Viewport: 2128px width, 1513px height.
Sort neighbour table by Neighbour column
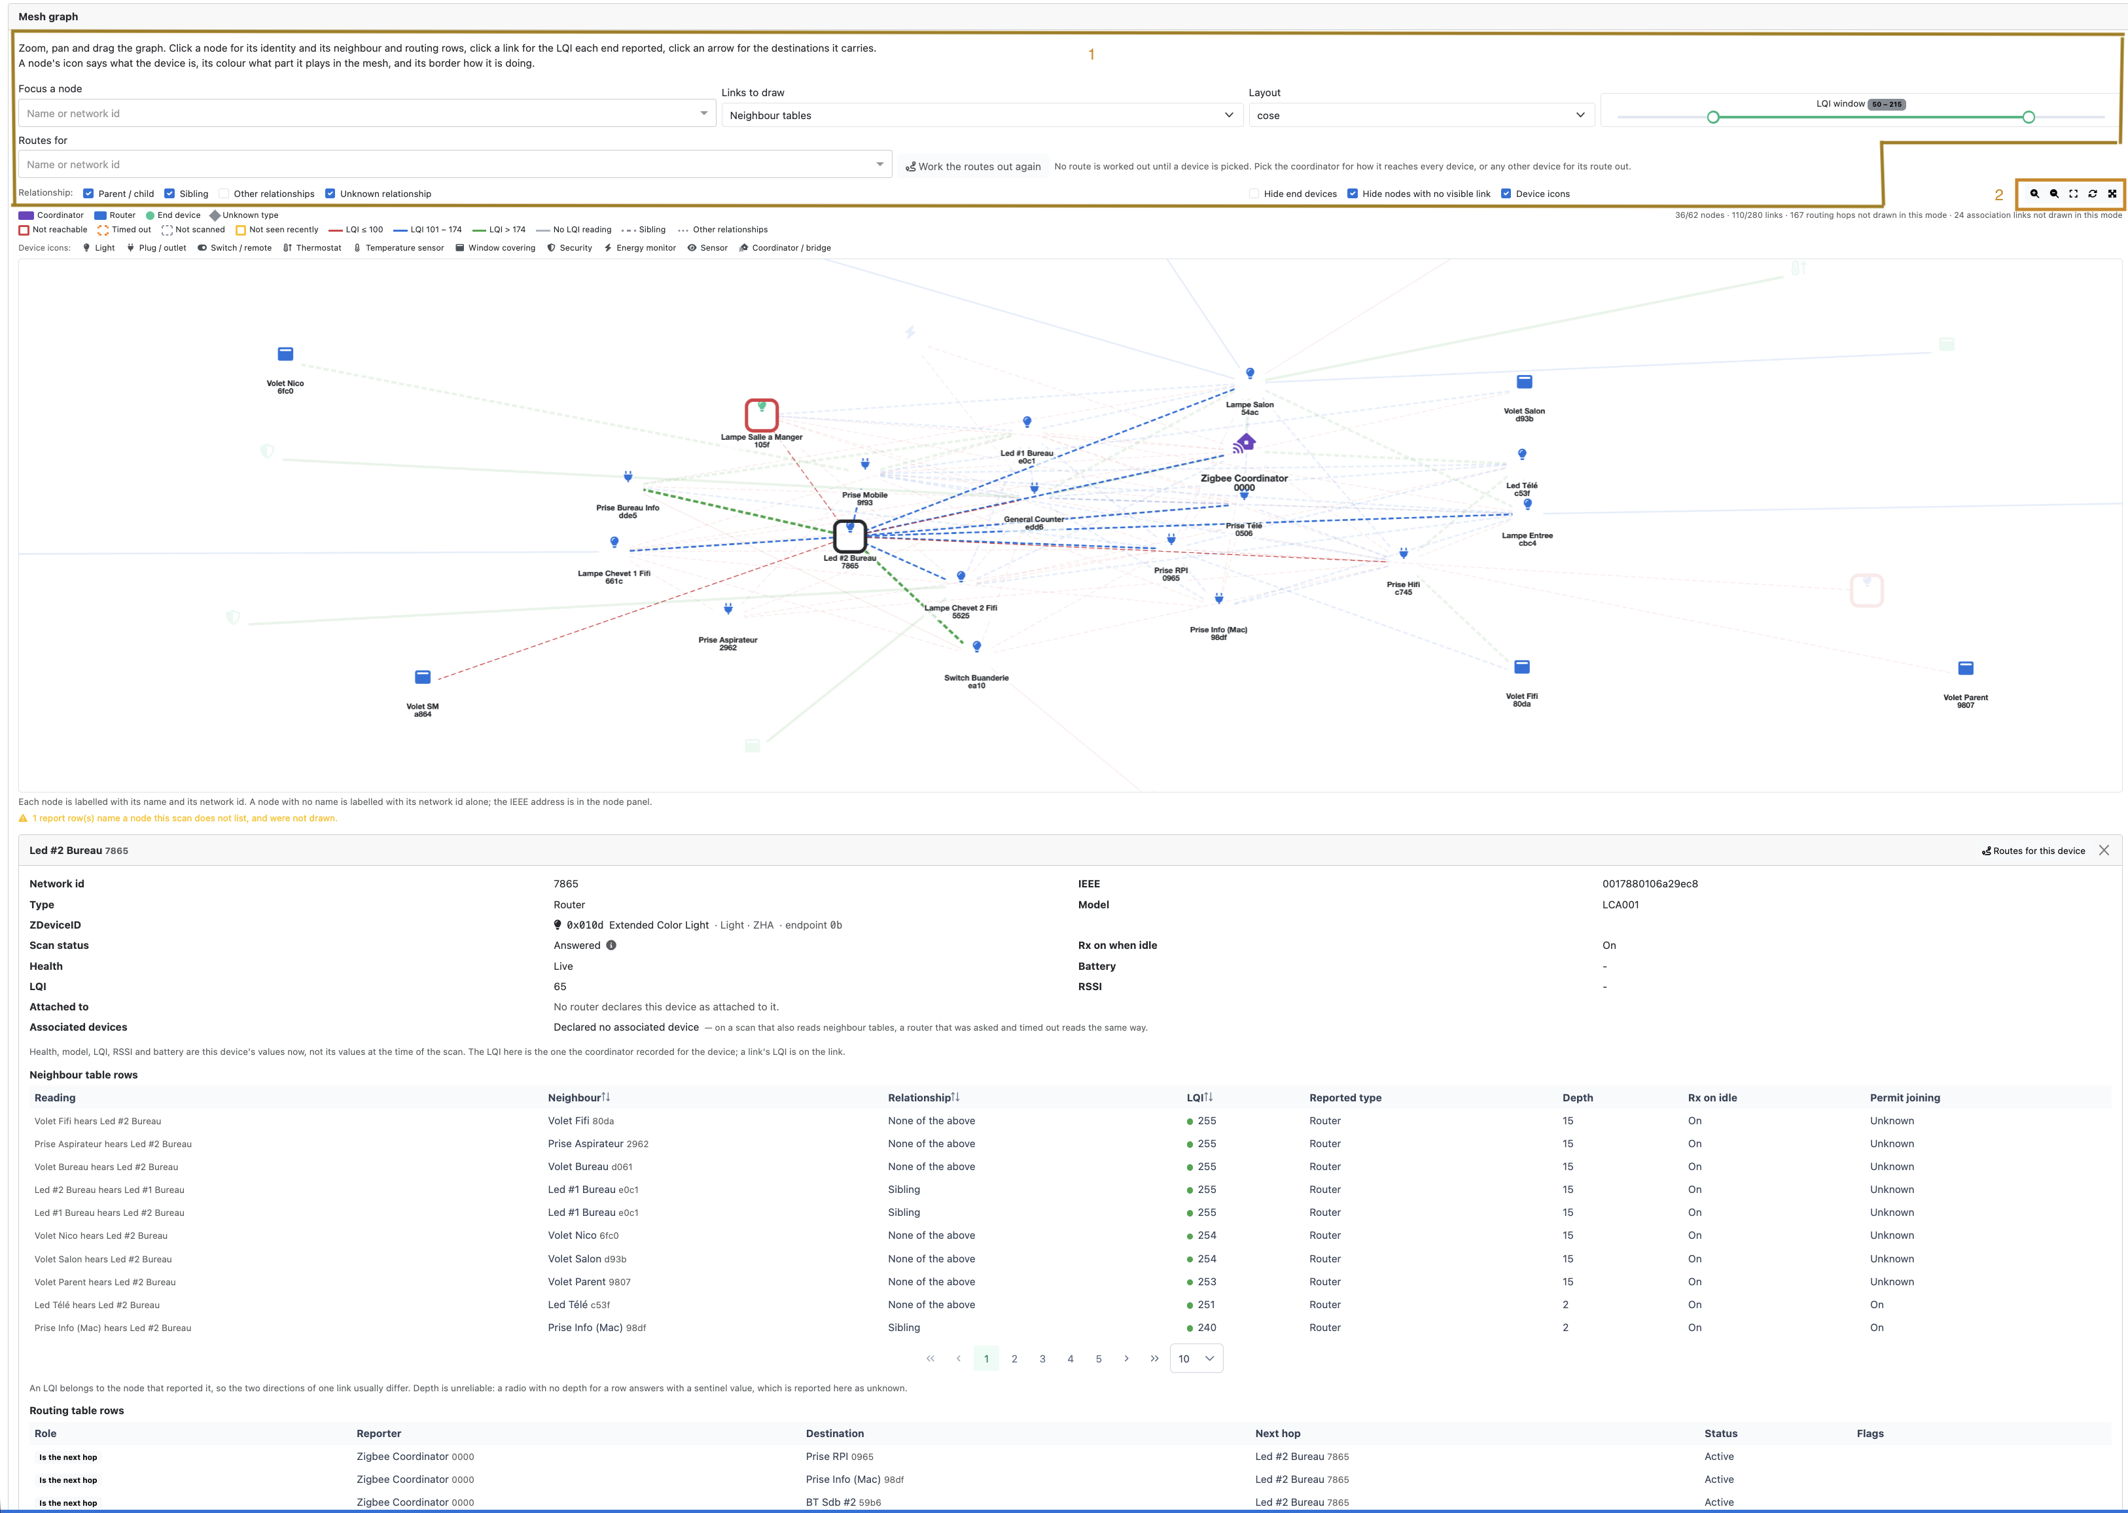point(578,1097)
